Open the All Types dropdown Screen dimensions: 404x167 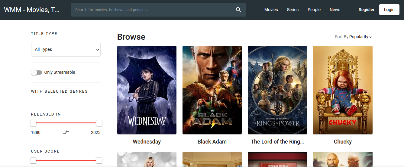tap(66, 50)
